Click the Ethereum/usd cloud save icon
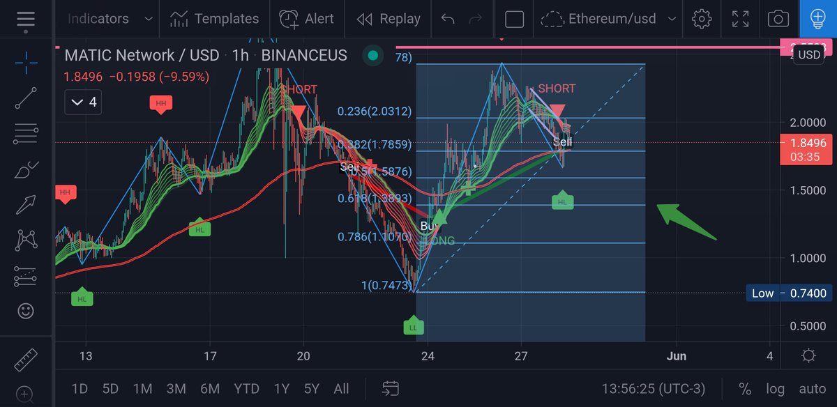Viewport: 837px width, 407px height. (x=552, y=19)
